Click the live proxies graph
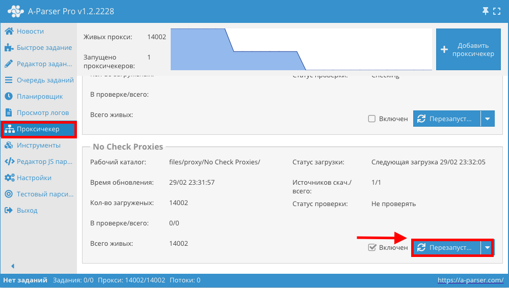The height and width of the screenshot is (288, 509). (301, 49)
